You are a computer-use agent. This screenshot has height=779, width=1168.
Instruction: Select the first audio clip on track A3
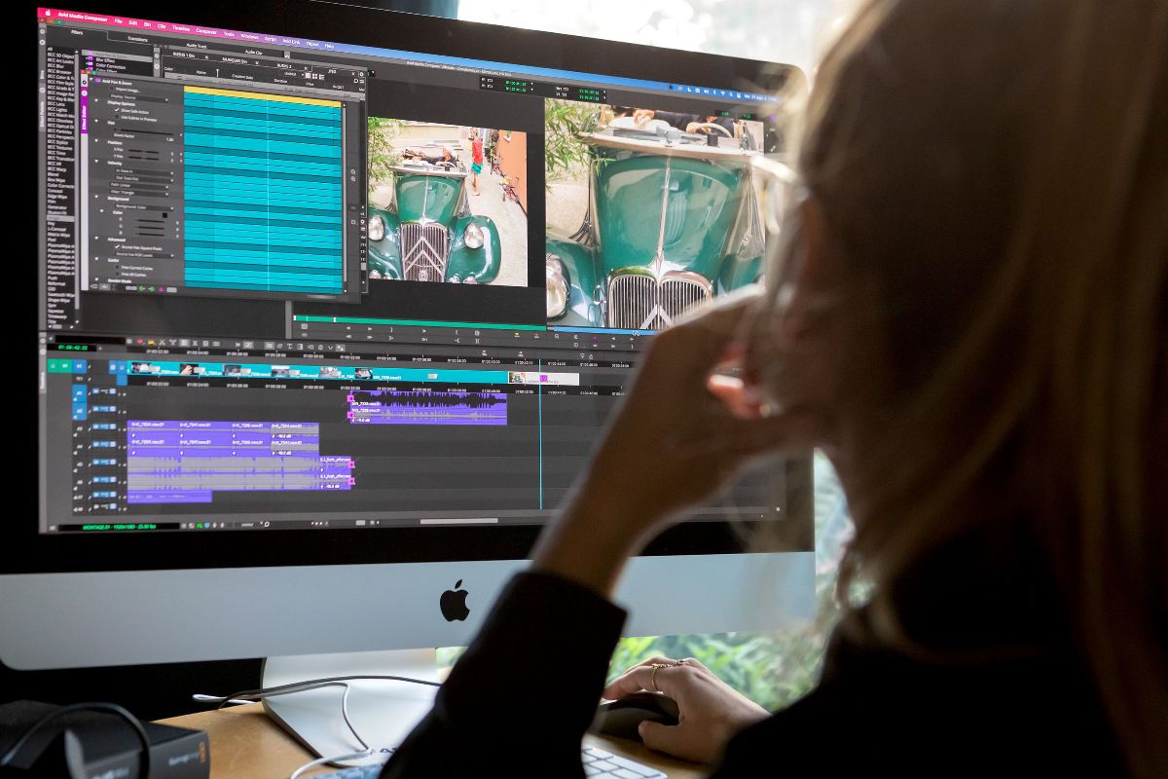[154, 429]
